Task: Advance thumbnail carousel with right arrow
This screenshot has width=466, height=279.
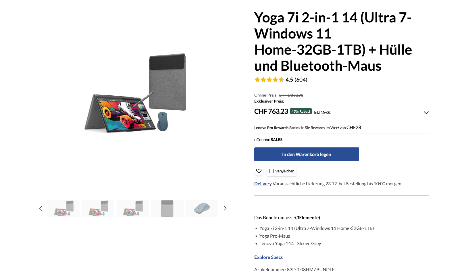Action: (x=225, y=208)
